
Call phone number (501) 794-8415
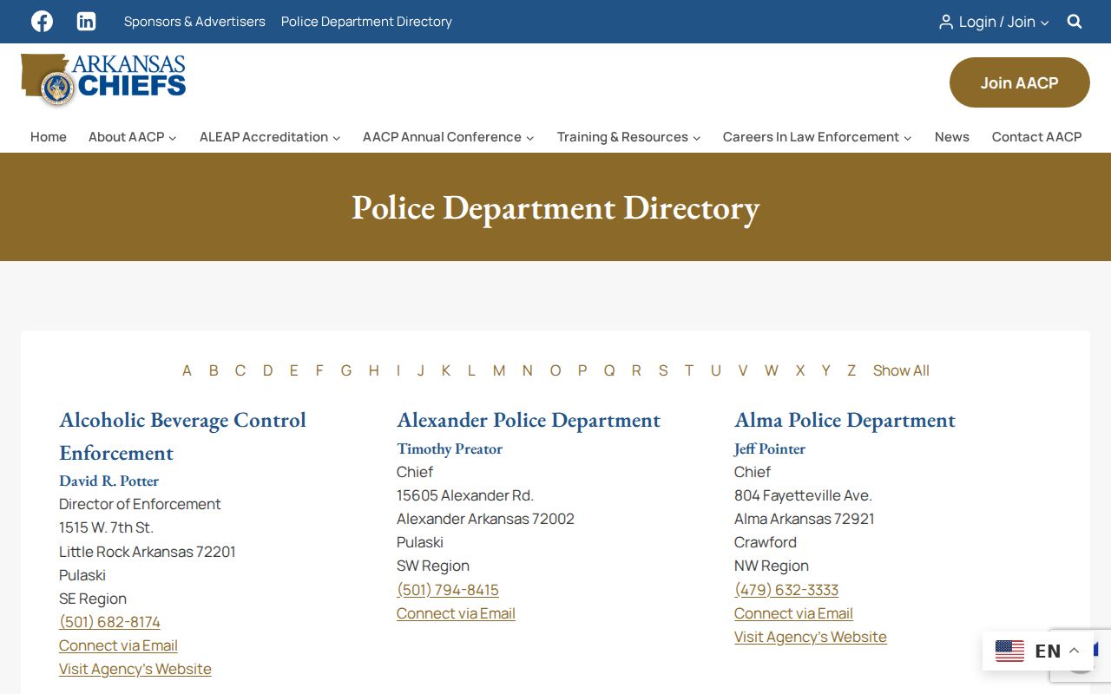click(448, 590)
